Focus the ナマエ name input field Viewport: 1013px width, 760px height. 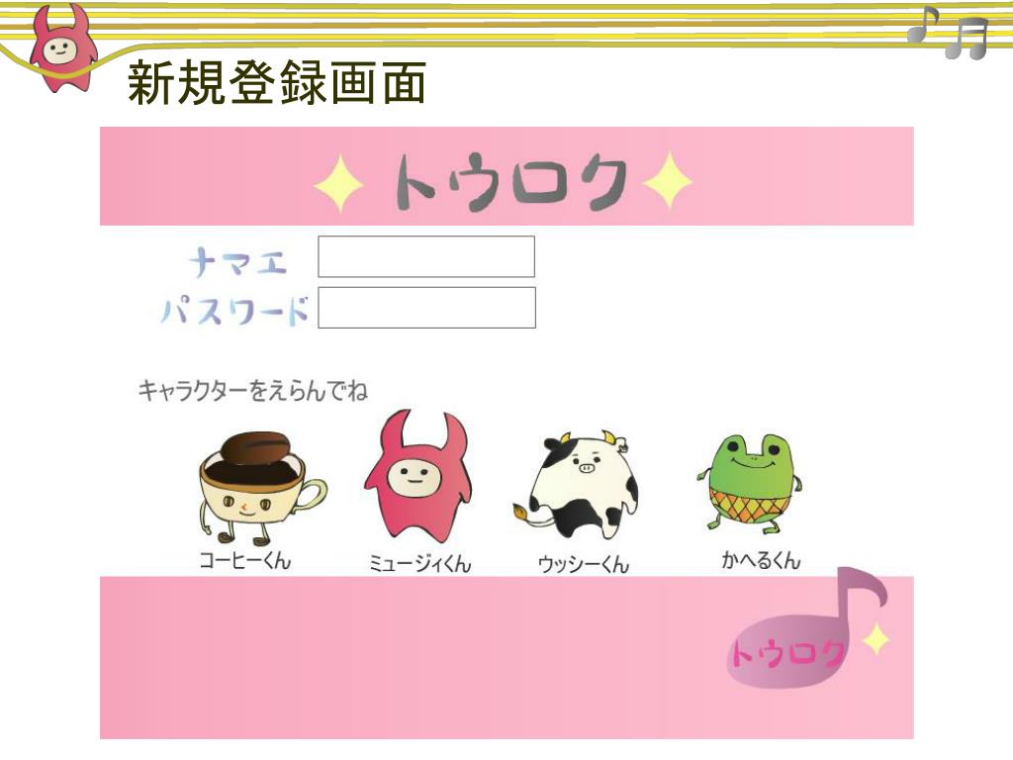point(426,256)
